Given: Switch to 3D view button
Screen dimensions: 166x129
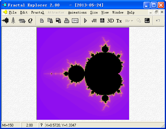Looking at the screenshot, I should point(110,21).
